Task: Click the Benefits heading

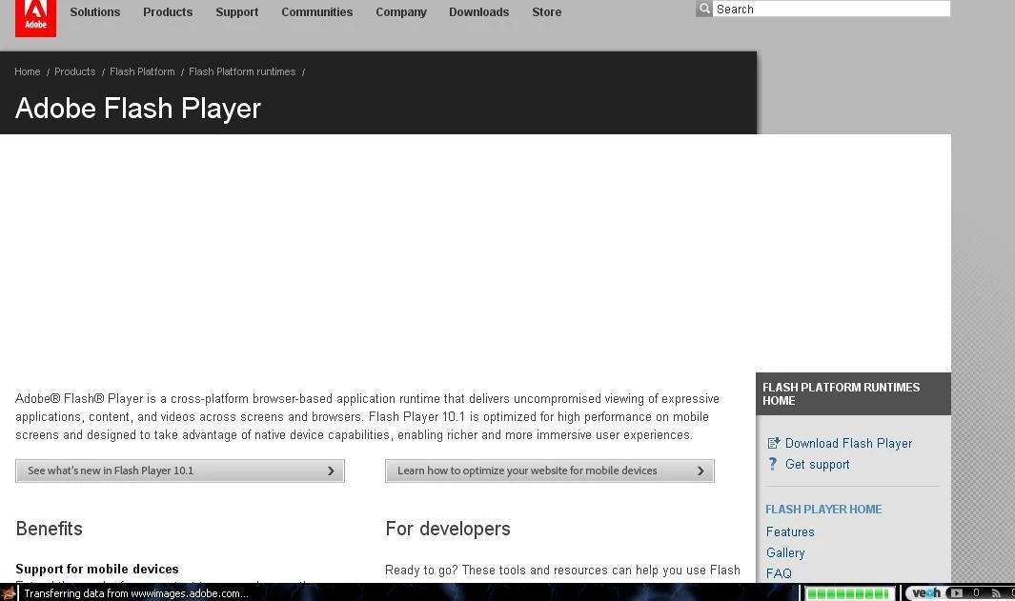Action: [x=50, y=529]
